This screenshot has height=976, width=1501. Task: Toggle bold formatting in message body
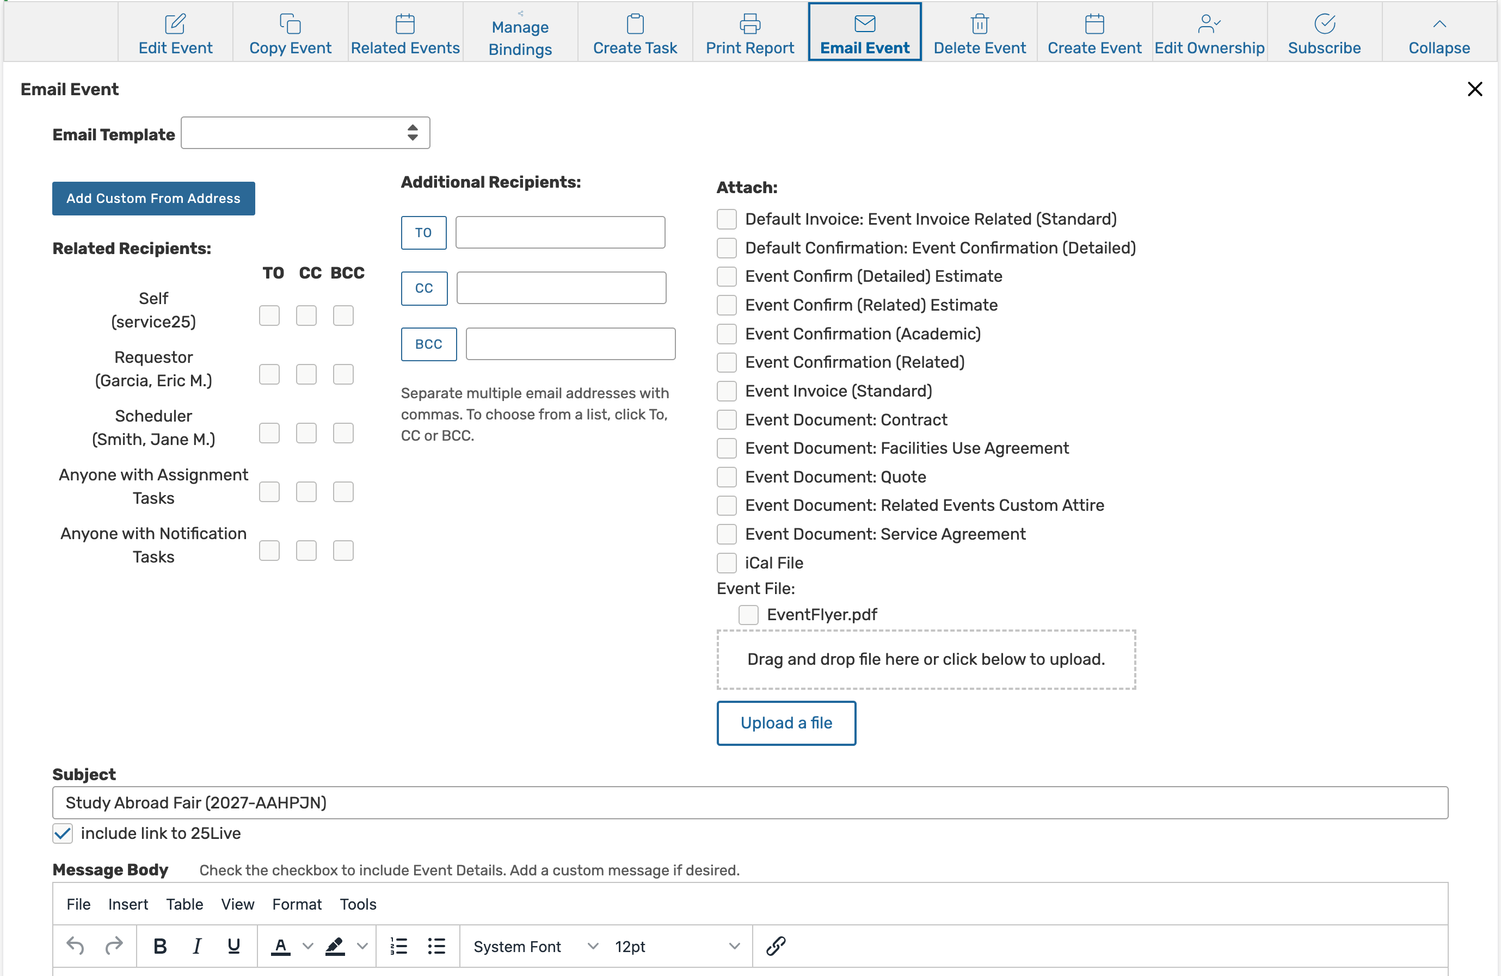[x=159, y=946]
